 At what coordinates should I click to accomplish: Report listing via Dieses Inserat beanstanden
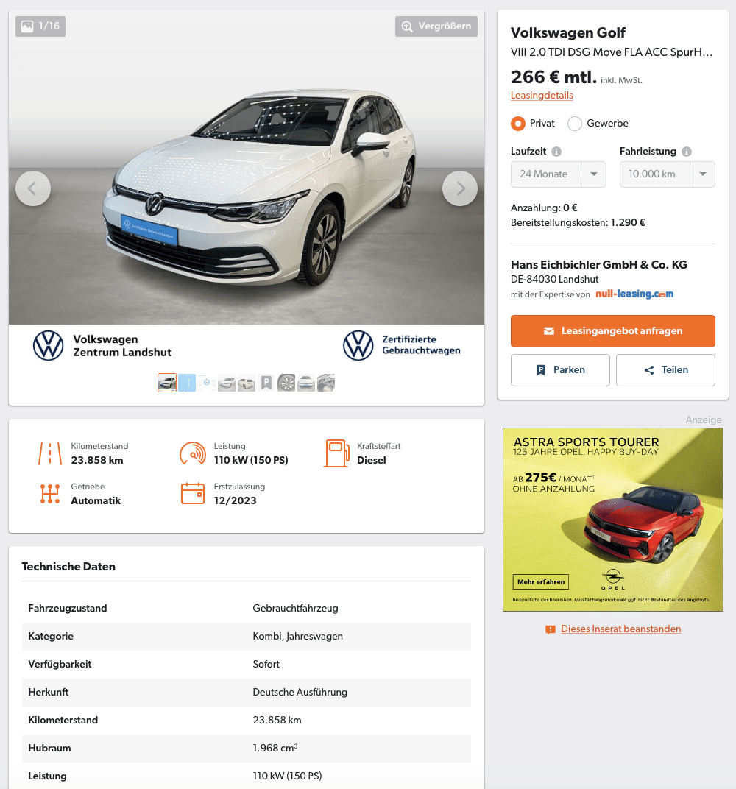(x=620, y=629)
